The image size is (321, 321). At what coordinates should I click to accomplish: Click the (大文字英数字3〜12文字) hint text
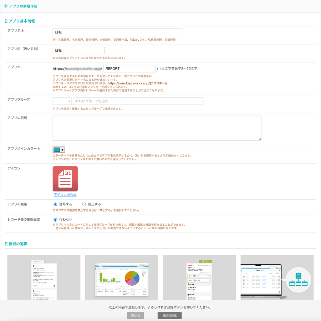(x=179, y=68)
